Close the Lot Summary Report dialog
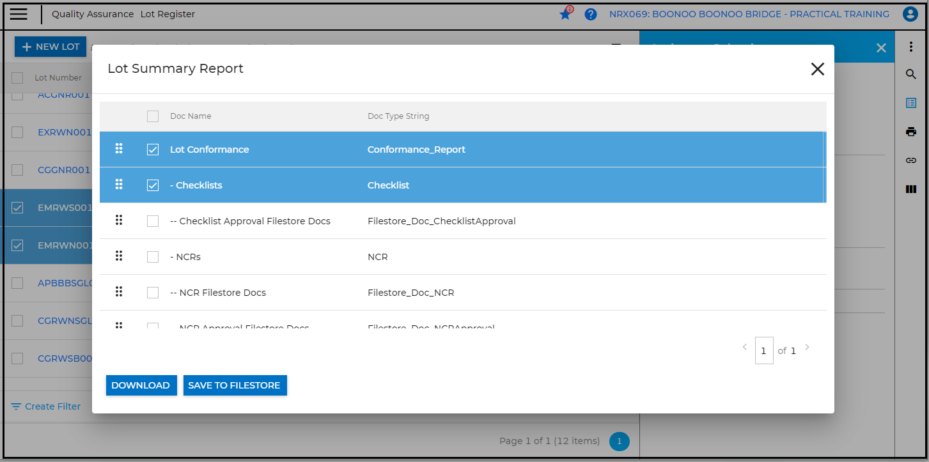Image resolution: width=929 pixels, height=462 pixels. pos(817,69)
